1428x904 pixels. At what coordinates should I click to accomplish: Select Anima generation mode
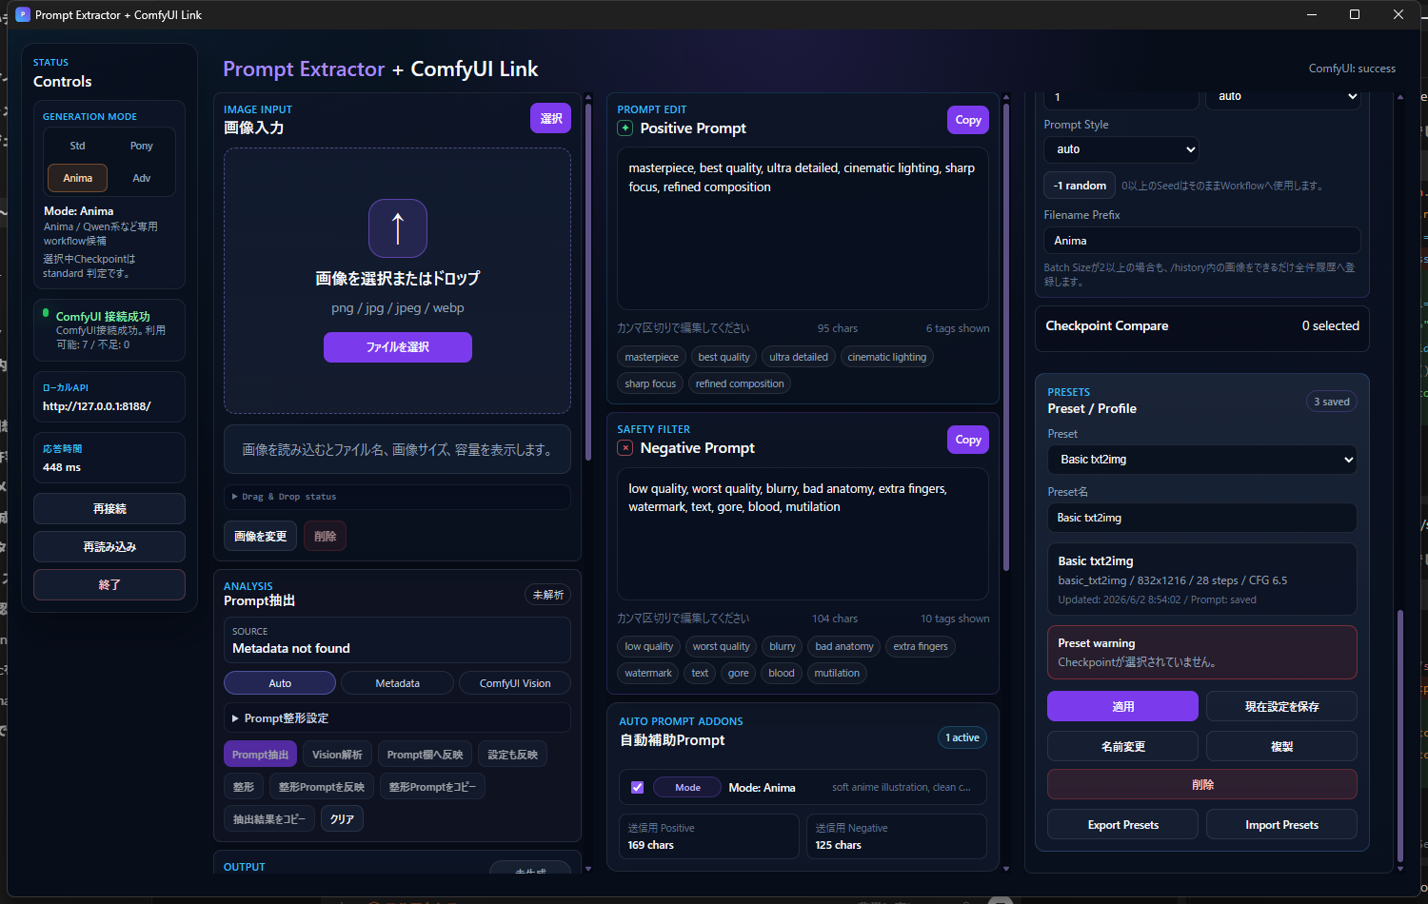(77, 178)
